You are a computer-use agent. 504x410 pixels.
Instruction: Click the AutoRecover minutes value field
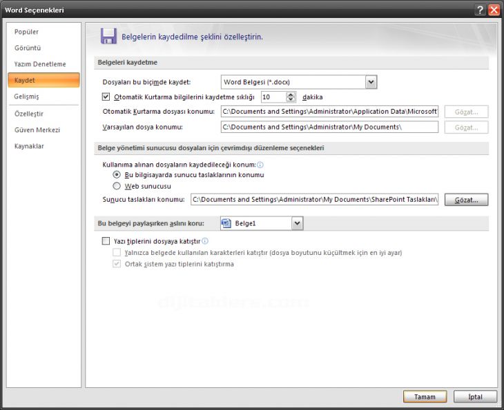(x=273, y=97)
